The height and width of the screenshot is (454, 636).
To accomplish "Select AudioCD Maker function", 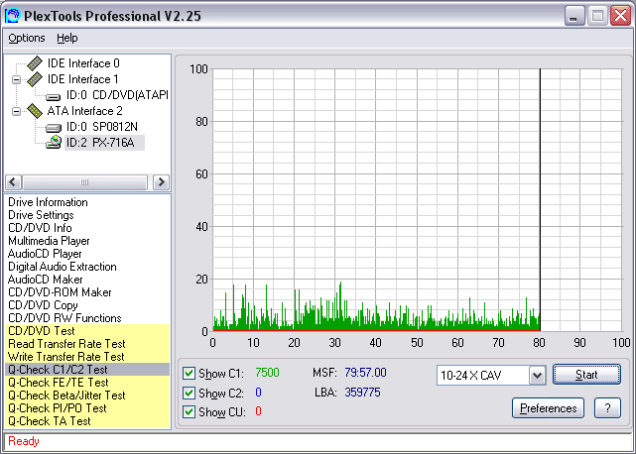I will point(45,280).
